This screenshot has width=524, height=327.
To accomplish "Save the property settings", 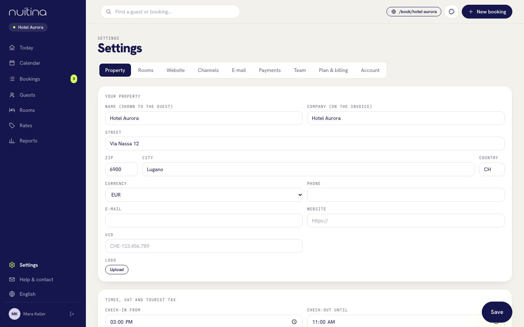I will [x=497, y=312].
